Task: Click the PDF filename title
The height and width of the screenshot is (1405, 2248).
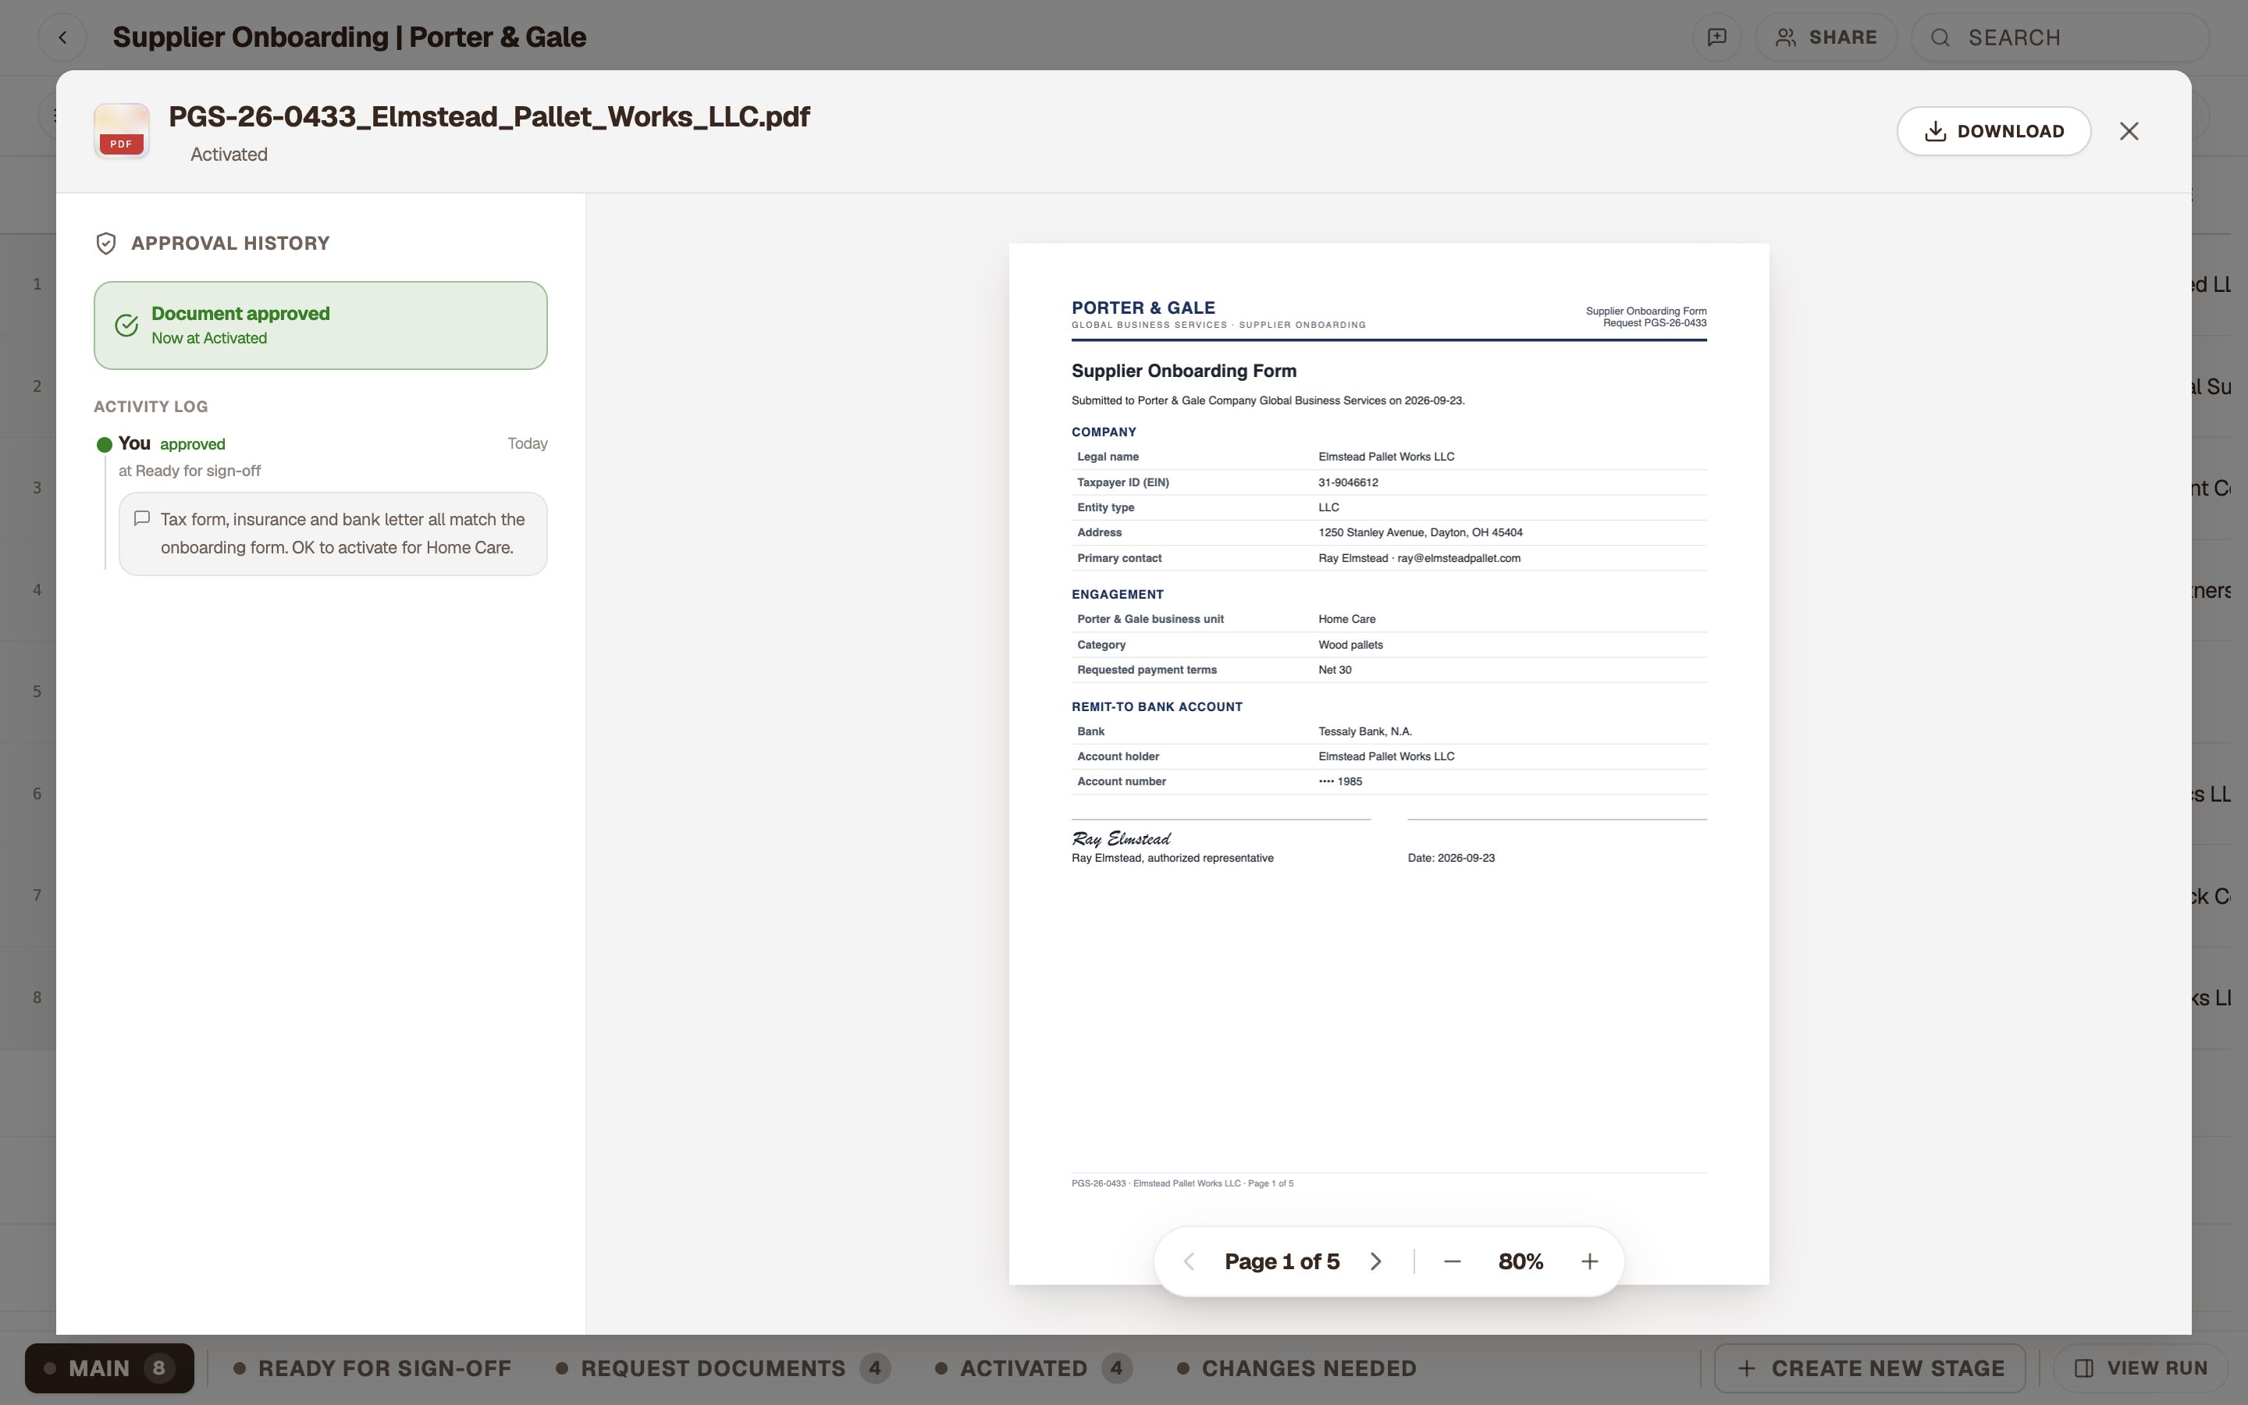Action: tap(489, 116)
